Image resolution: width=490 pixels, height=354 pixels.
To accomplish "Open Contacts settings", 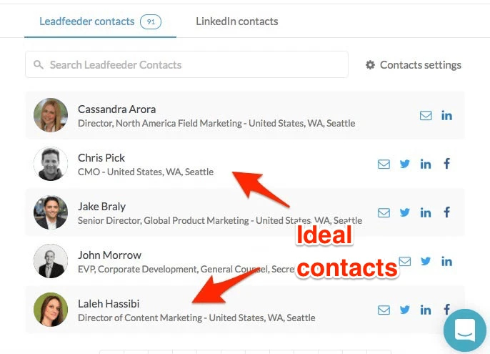I will click(413, 65).
